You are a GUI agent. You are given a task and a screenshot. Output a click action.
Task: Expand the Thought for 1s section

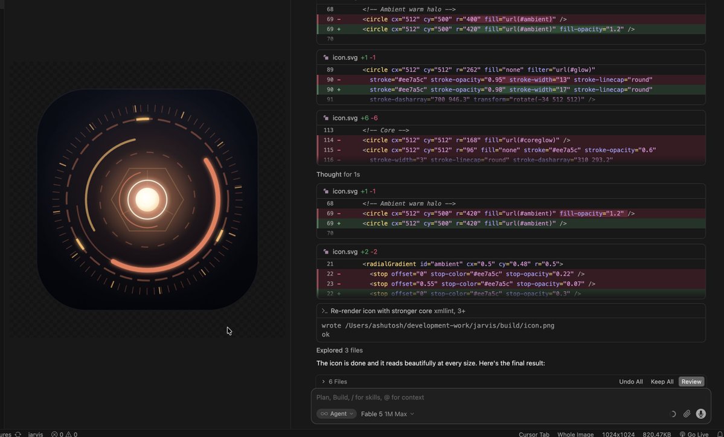coord(338,174)
